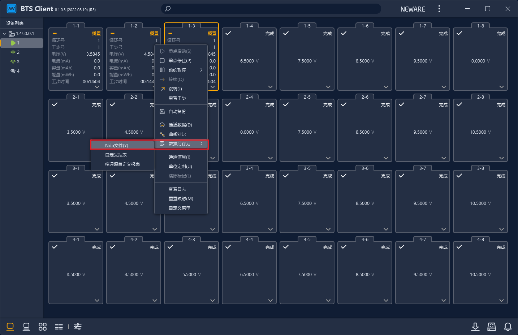
Task: Click the search field in title bar
Action: pos(271,9)
